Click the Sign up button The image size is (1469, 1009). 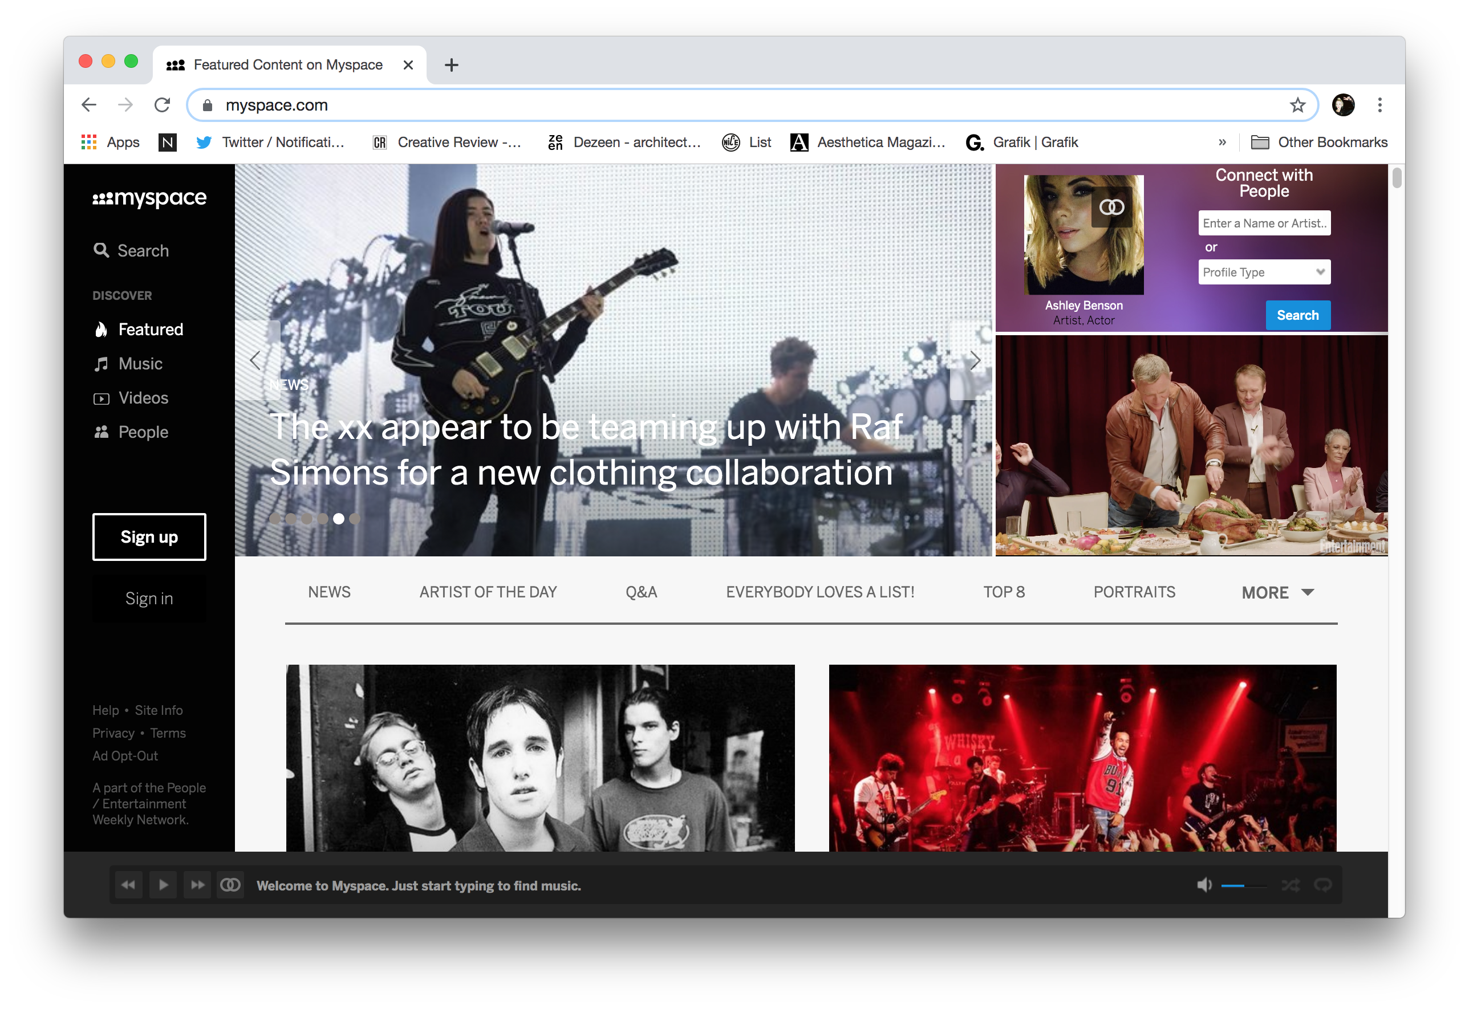click(x=148, y=536)
